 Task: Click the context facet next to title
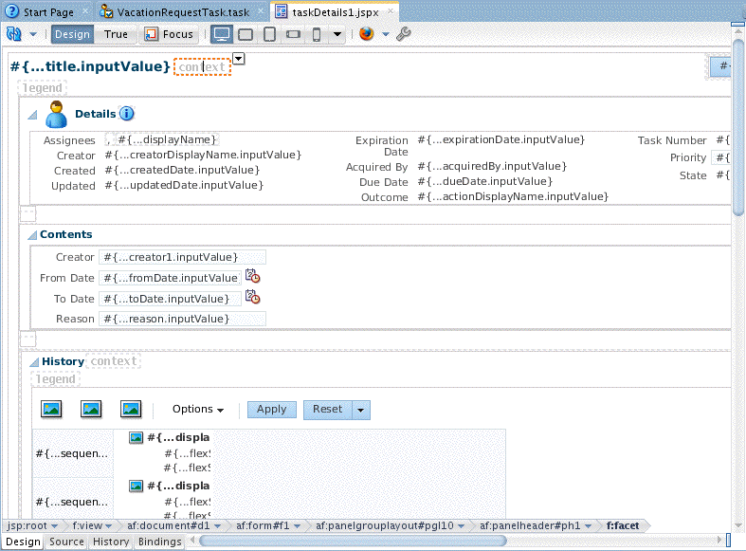pyautogui.click(x=202, y=67)
